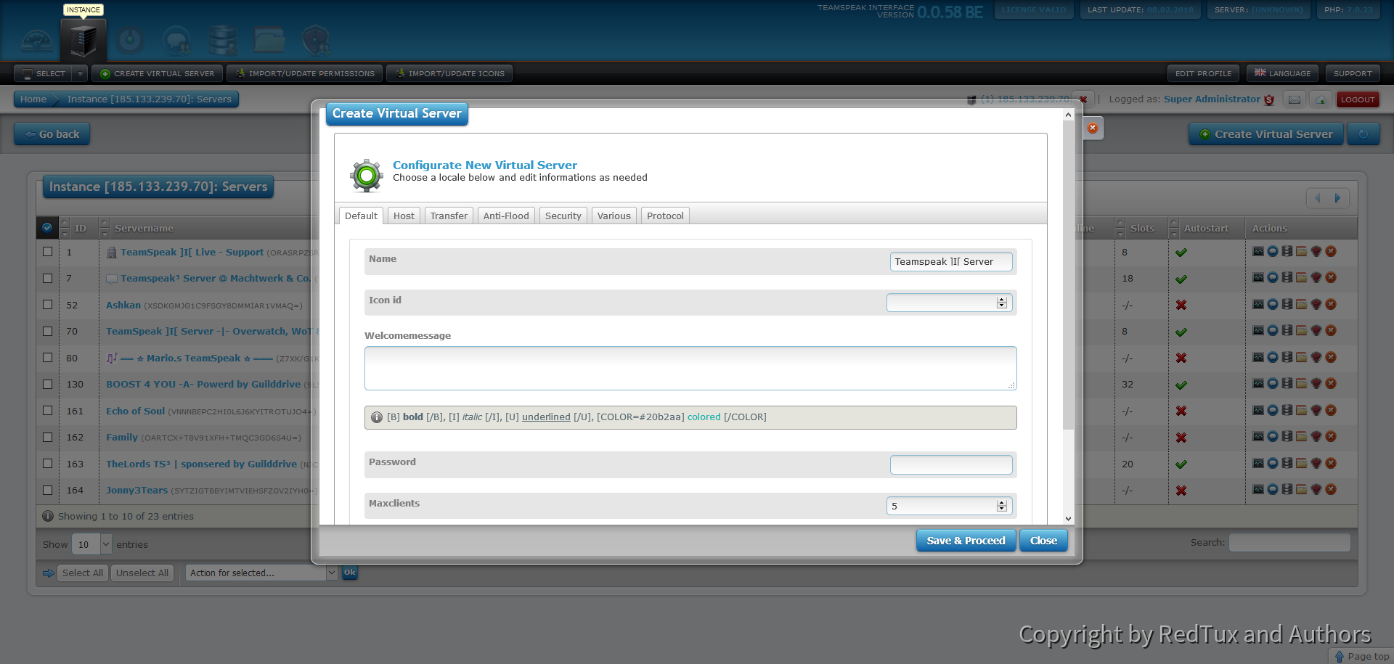Viewport: 1394px width, 664px height.
Task: Click the dialog Close button
Action: (x=1043, y=541)
